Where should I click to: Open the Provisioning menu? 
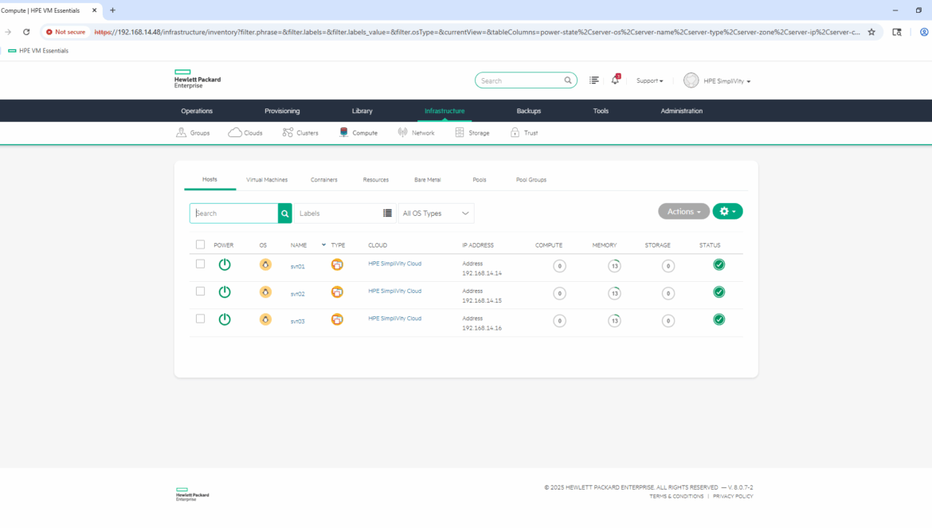(x=282, y=111)
